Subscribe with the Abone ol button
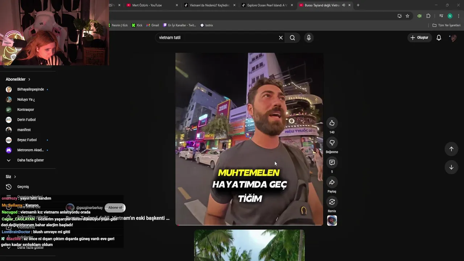Image resolution: width=464 pixels, height=261 pixels. tap(115, 208)
